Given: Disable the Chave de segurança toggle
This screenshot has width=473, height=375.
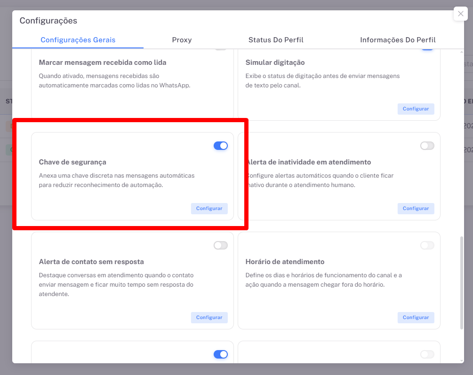Looking at the screenshot, I should tap(221, 146).
